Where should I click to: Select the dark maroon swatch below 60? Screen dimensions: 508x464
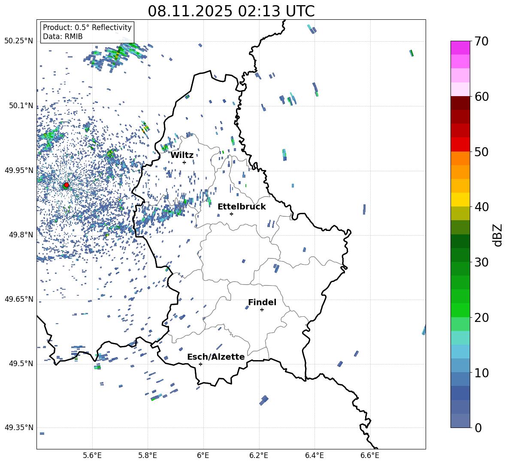(x=460, y=103)
